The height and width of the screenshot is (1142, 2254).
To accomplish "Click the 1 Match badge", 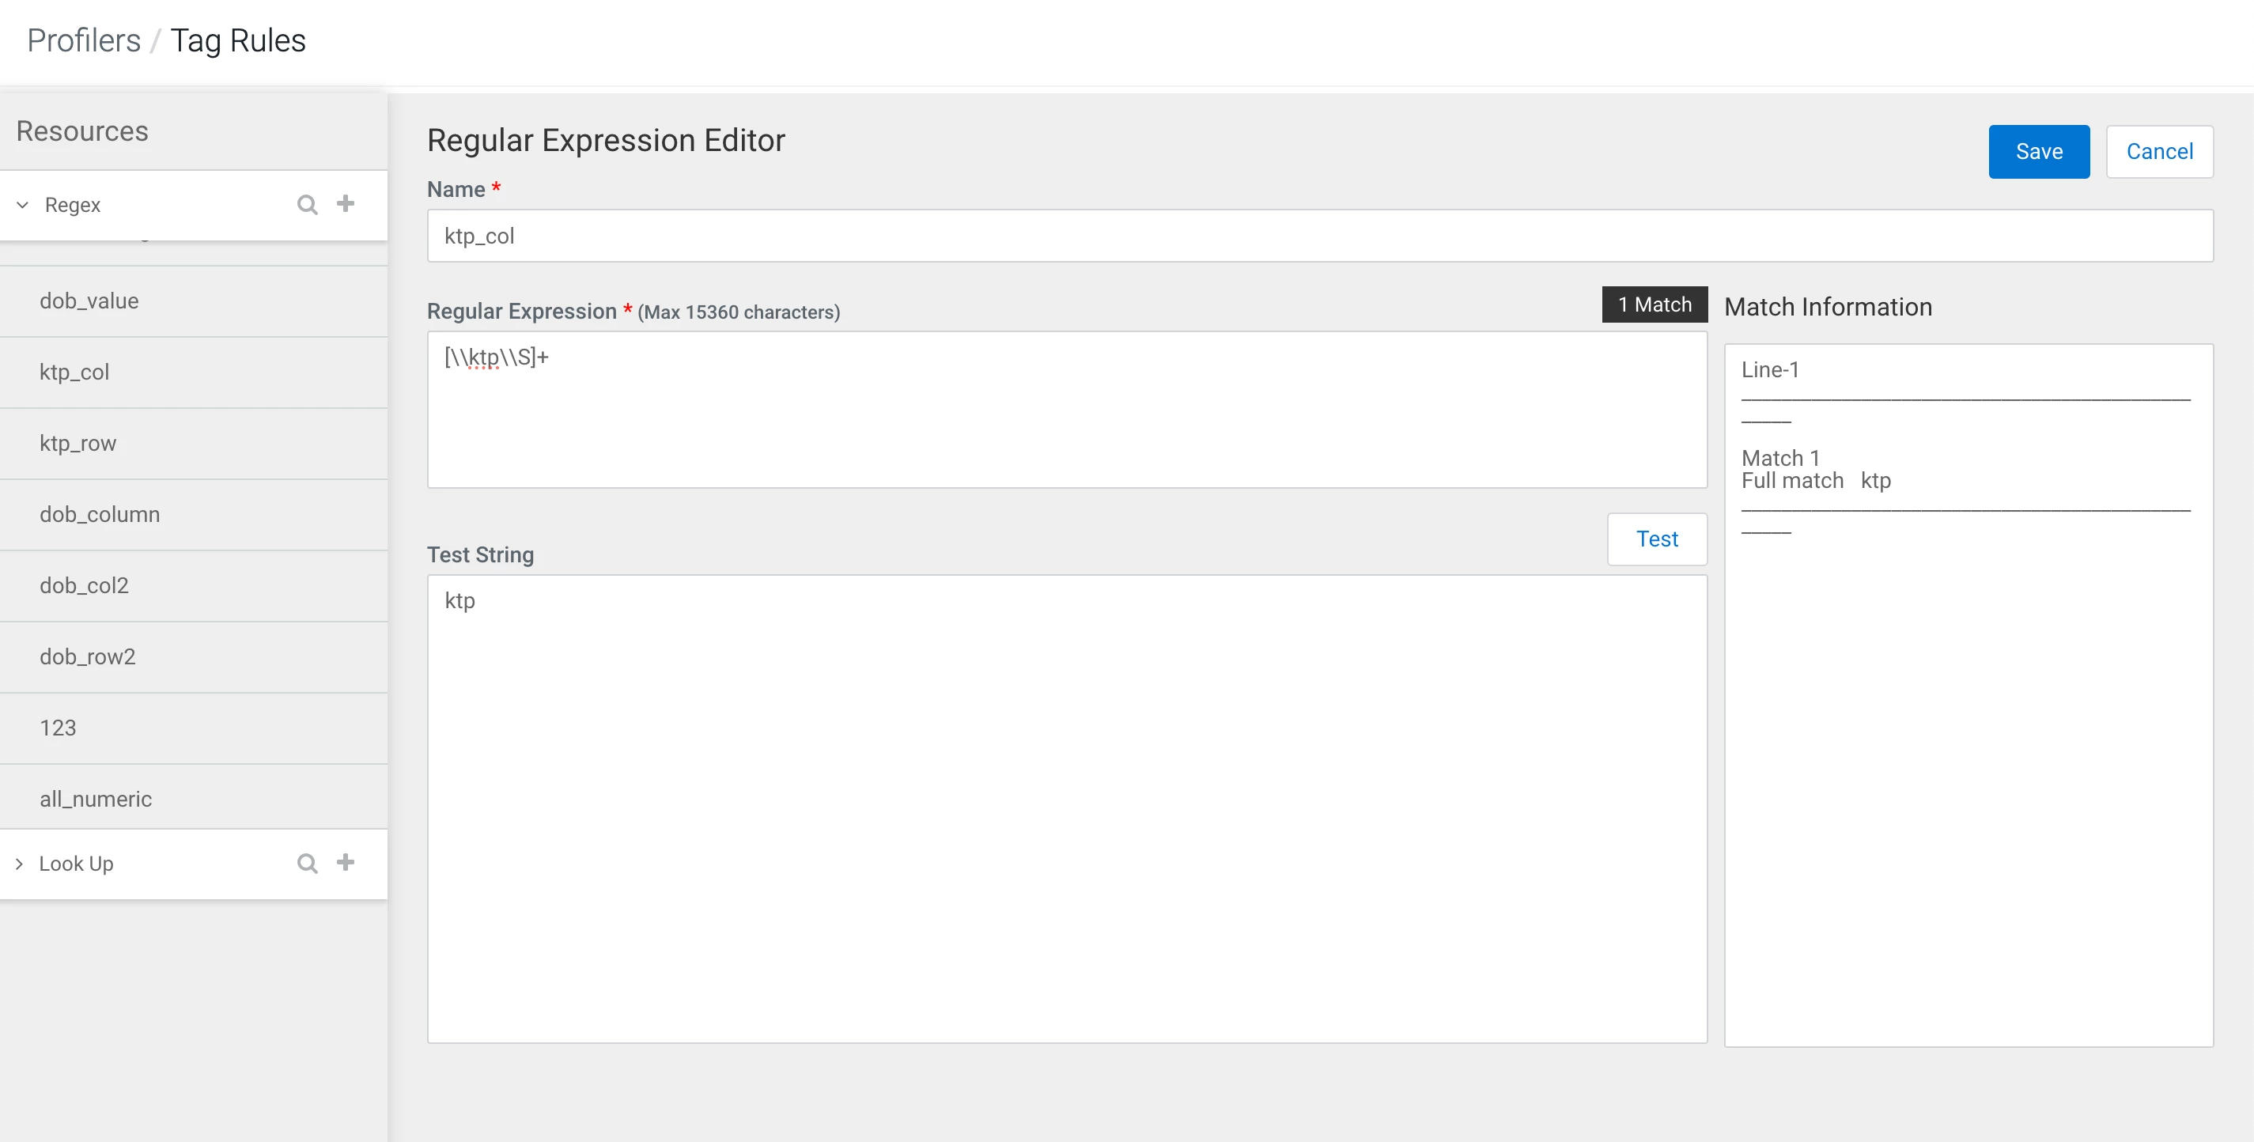I will coord(1654,304).
